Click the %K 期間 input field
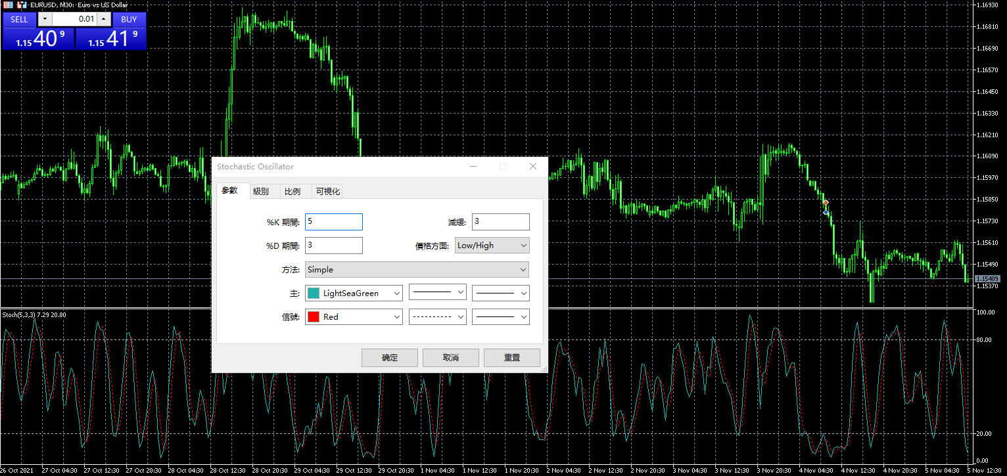 click(333, 222)
